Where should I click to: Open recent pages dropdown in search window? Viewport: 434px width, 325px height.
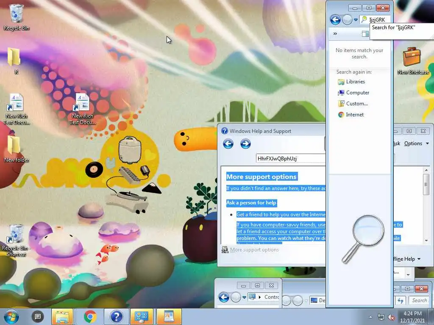pyautogui.click(x=356, y=20)
